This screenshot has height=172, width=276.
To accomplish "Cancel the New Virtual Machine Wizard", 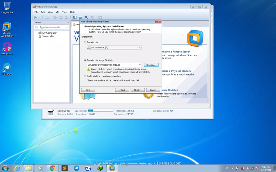I will click(x=153, y=90).
